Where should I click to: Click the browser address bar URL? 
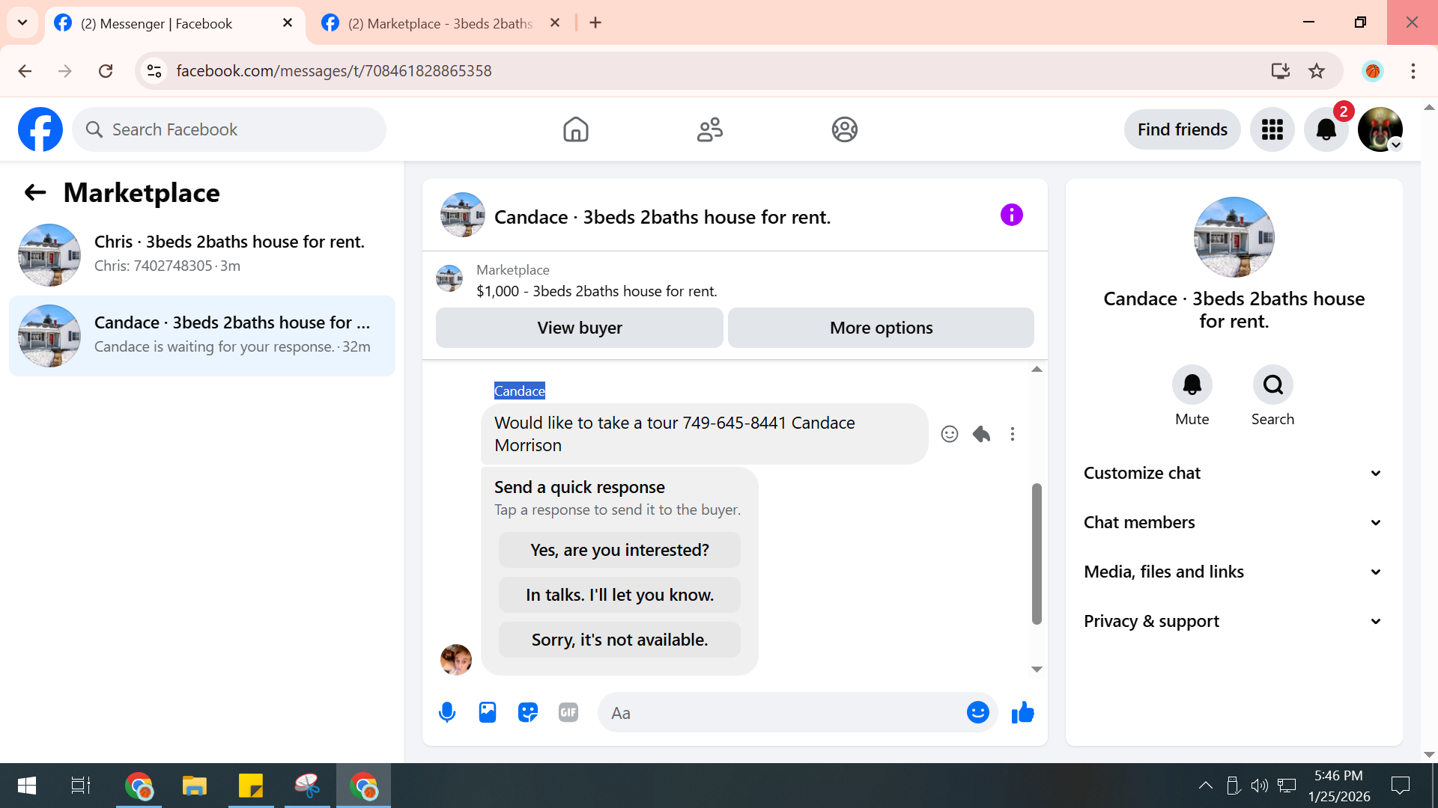point(334,71)
